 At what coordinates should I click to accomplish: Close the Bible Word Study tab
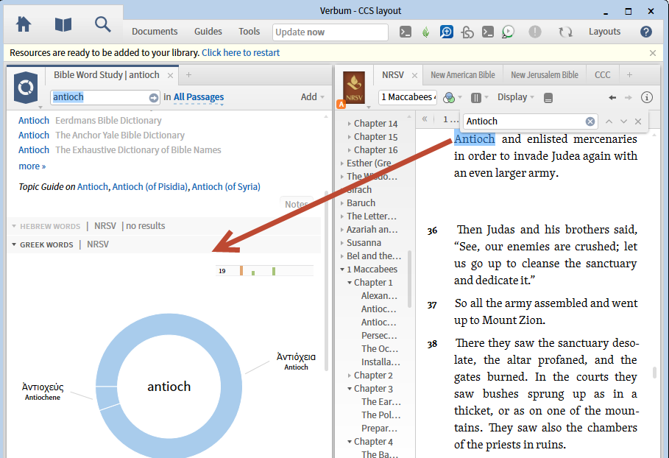tap(170, 76)
